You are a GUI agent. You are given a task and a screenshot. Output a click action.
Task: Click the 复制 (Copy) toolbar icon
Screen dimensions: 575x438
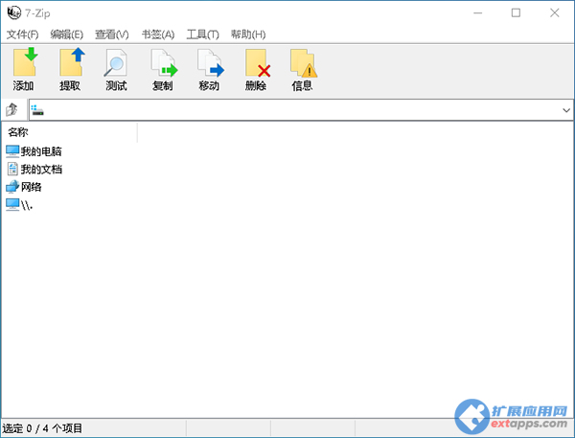pos(164,63)
